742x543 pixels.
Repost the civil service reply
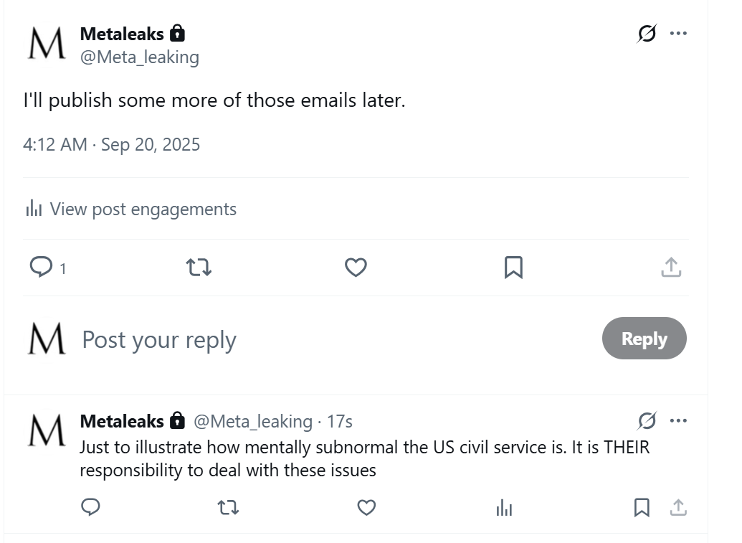tap(228, 508)
